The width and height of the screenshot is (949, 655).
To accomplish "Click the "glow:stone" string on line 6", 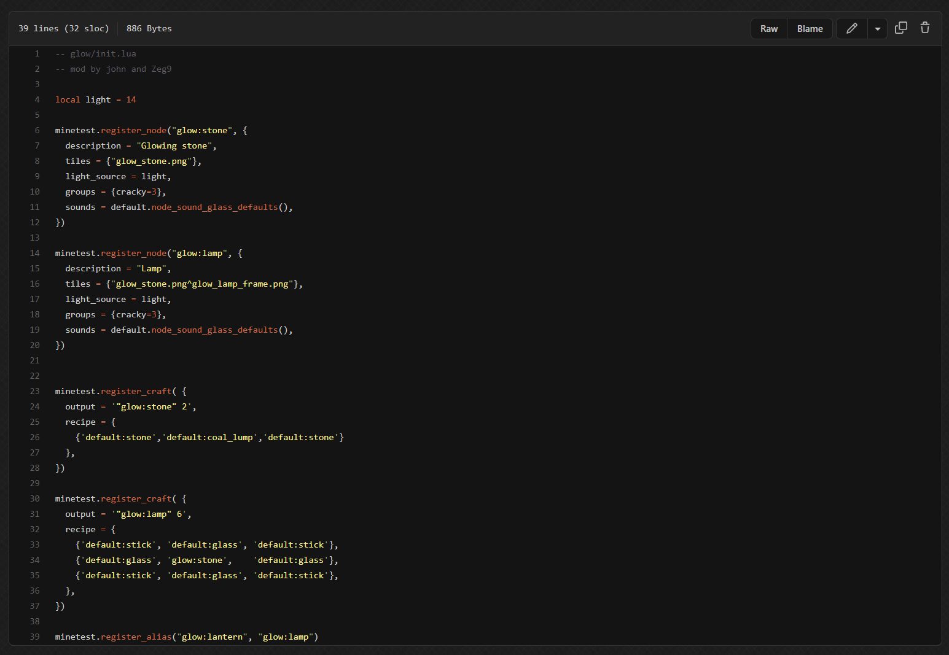I will [202, 130].
